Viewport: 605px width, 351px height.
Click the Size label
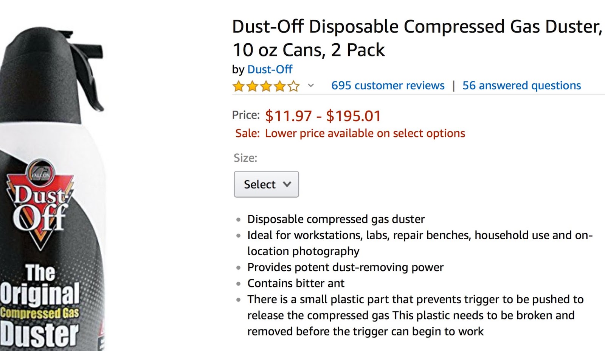(x=245, y=158)
